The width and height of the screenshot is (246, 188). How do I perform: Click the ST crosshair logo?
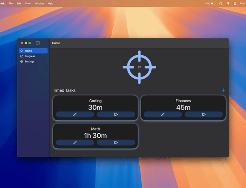(x=139, y=67)
